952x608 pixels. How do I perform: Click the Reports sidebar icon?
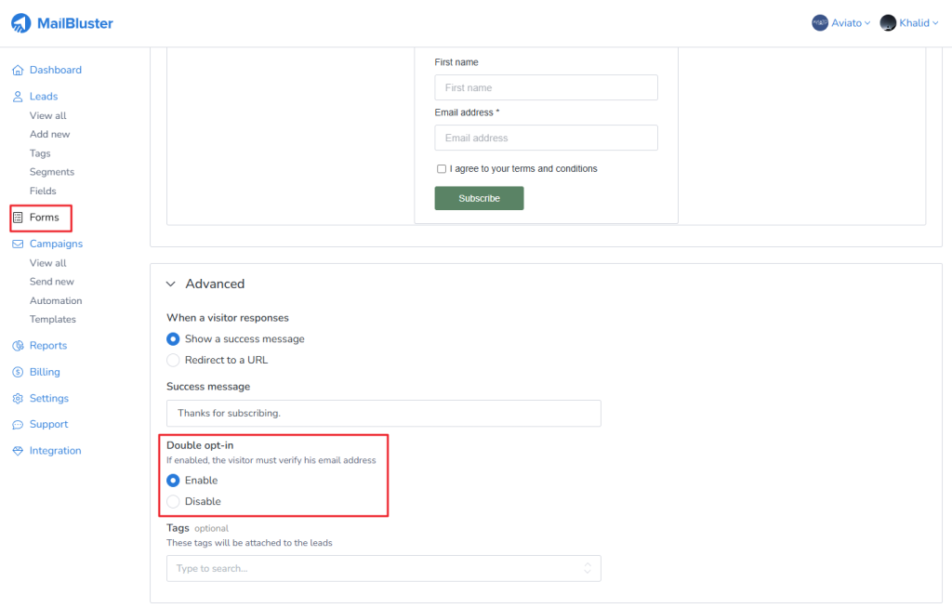tap(17, 345)
